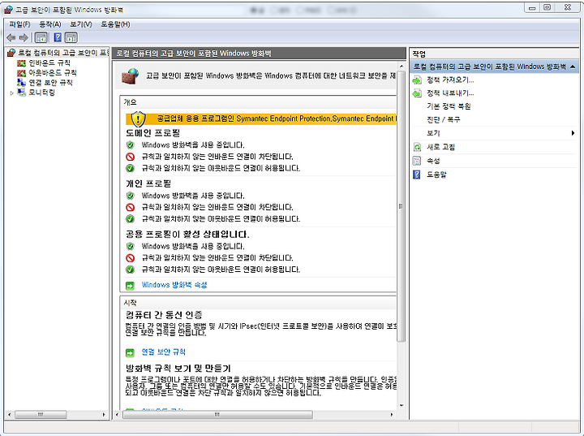Image resolution: width=584 pixels, height=436 pixels.
Task: Click the 연결 보안 규칙 tree icon
Action: pyautogui.click(x=22, y=83)
